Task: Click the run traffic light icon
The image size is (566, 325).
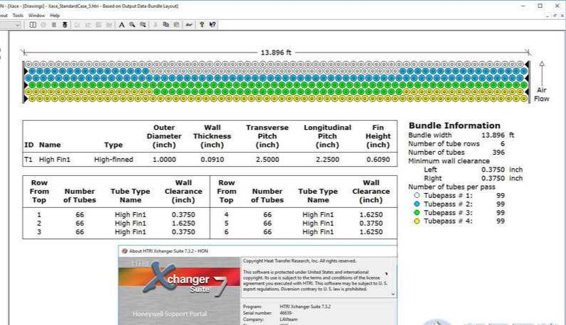Action: [x=65, y=25]
